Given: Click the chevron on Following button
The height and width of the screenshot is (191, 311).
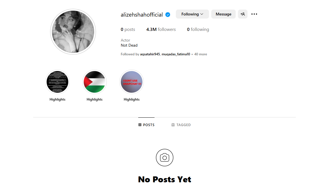Looking at the screenshot, I should (x=202, y=14).
